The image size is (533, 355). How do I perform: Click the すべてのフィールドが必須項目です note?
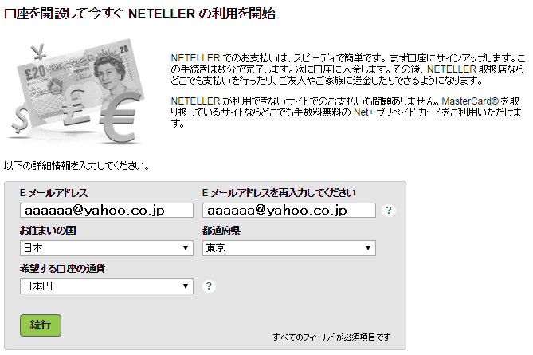click(x=331, y=337)
